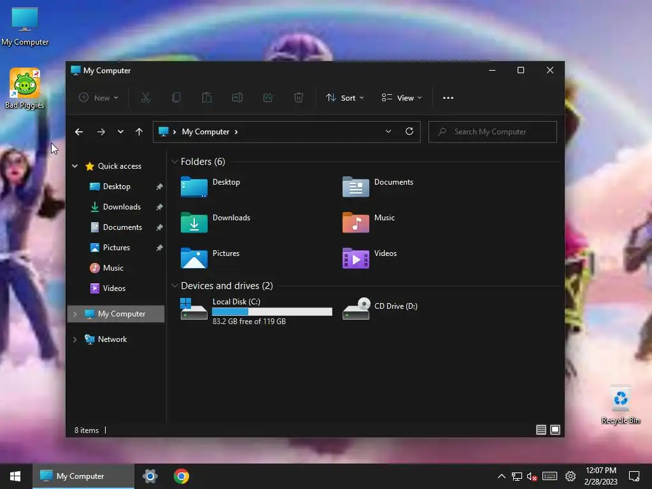Switch to large icons view in status bar
Viewport: 652px width, 489px height.
click(555, 430)
